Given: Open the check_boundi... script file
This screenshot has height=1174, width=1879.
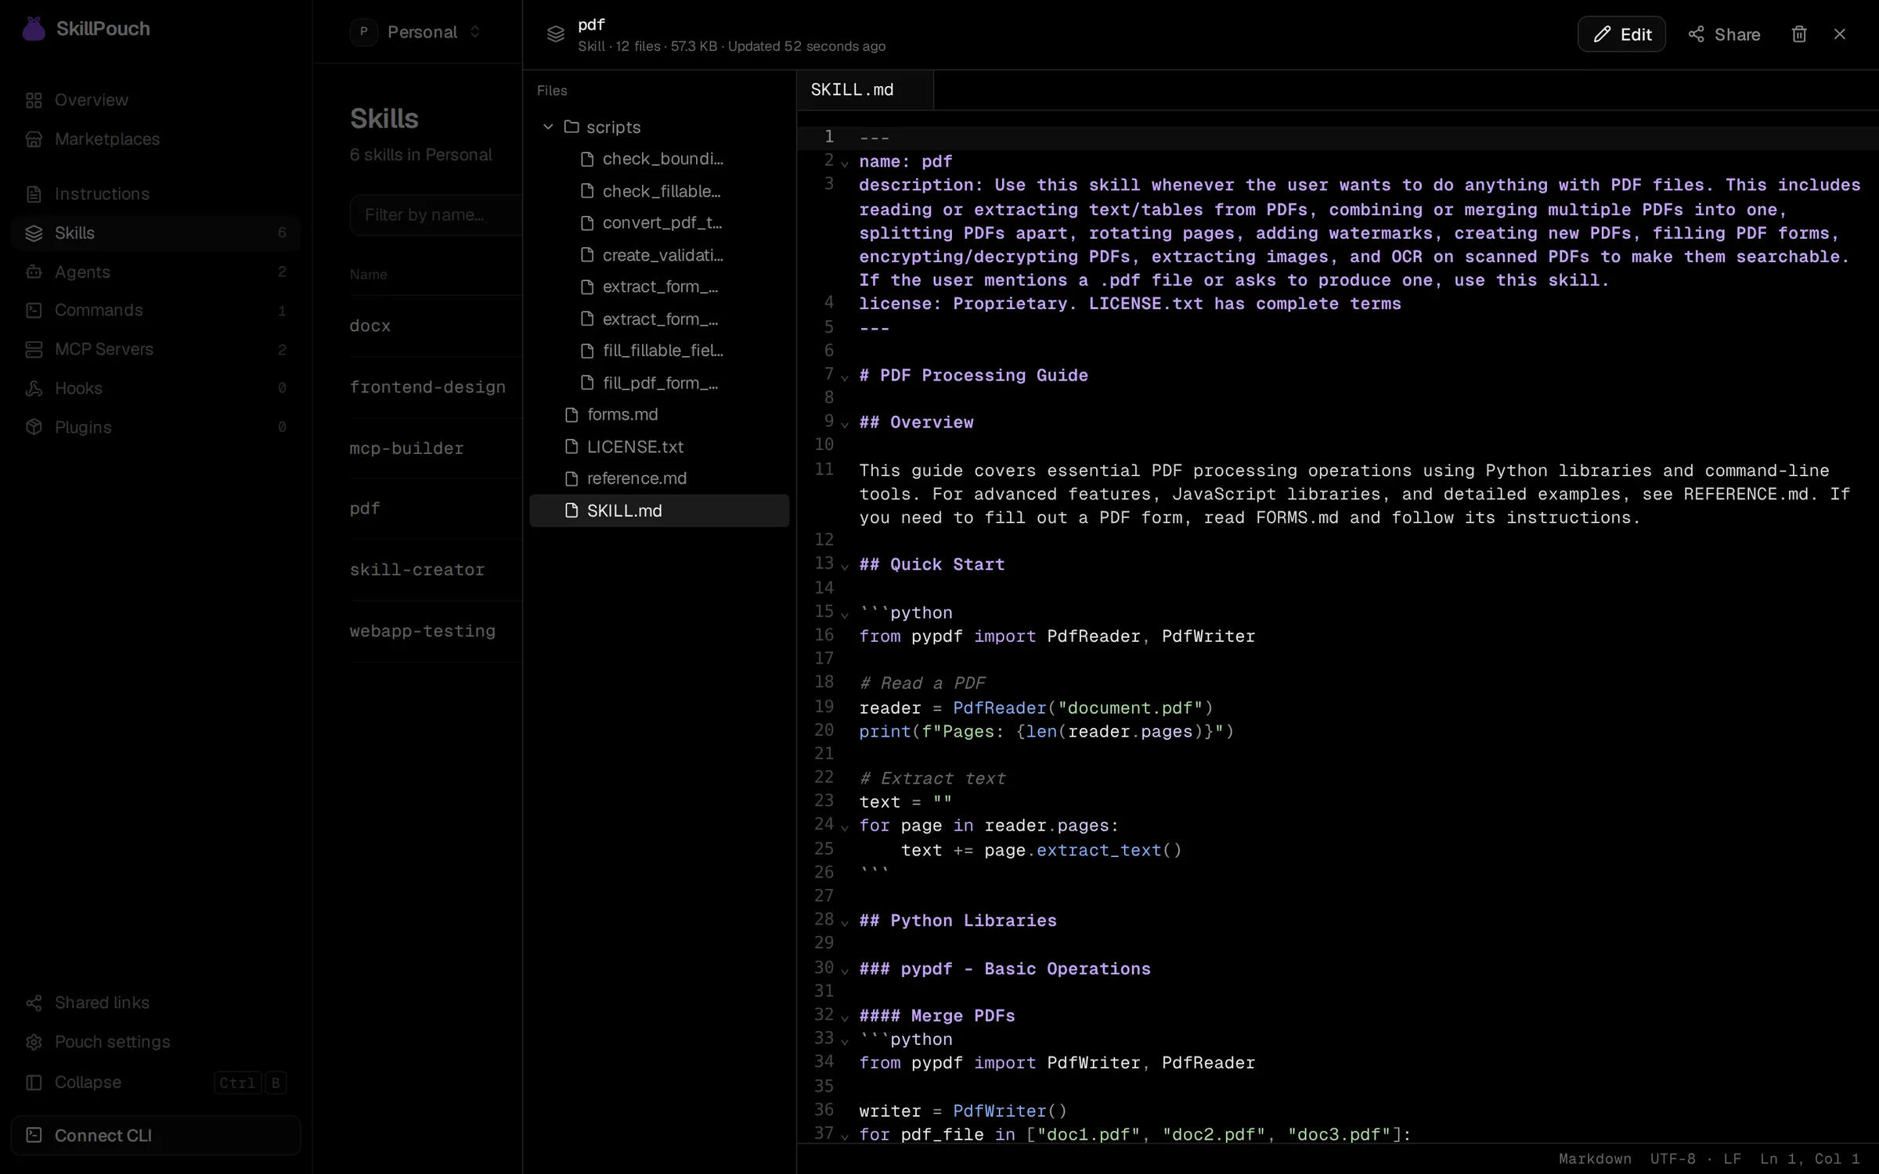Looking at the screenshot, I should point(659,159).
